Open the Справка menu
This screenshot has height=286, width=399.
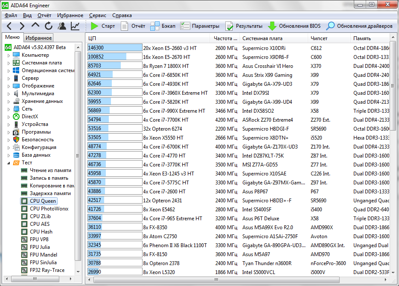[x=122, y=15]
